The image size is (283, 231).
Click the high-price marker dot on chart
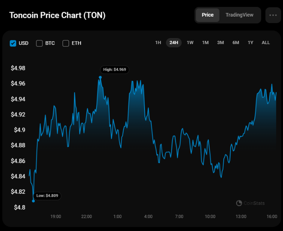pyautogui.click(x=101, y=77)
